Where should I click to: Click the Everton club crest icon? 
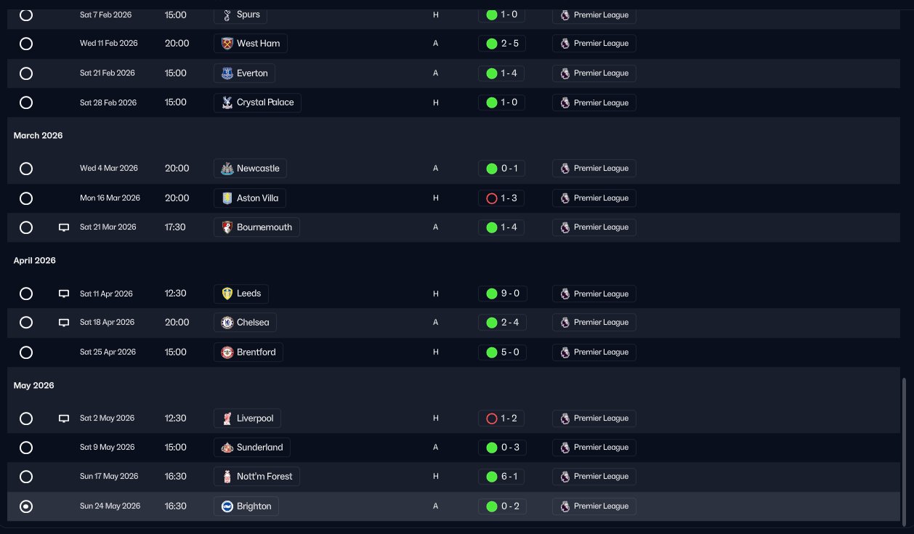coord(227,73)
